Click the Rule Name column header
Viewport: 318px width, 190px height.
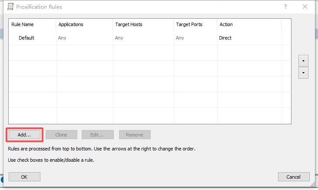[23, 24]
